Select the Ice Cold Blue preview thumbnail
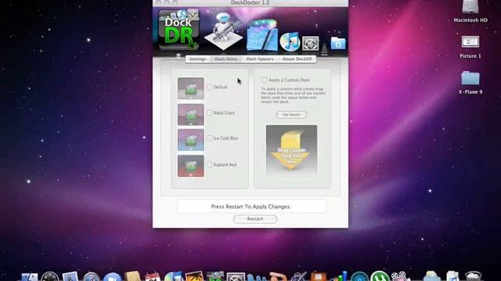Image resolution: width=501 pixels, height=281 pixels. click(x=191, y=140)
